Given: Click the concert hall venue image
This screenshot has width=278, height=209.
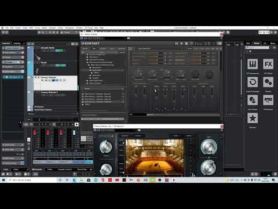Looking at the screenshot, I should (155, 157).
